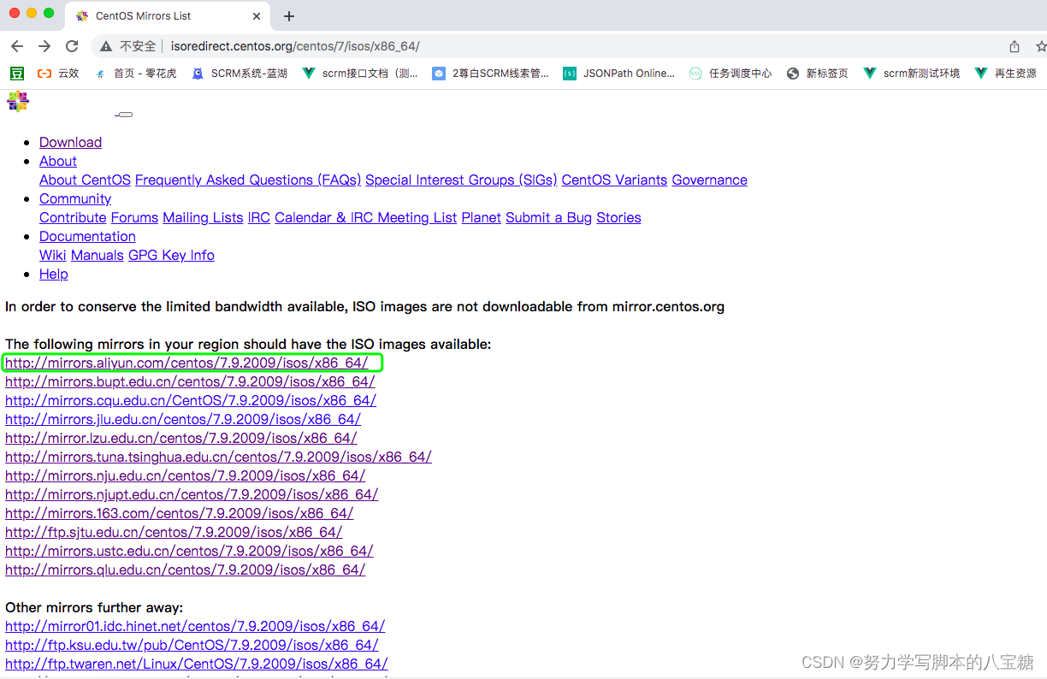The image size is (1047, 679).
Task: Open the mirrors.tuna.tsinghua.edu.cn mirror link
Action: tap(218, 458)
